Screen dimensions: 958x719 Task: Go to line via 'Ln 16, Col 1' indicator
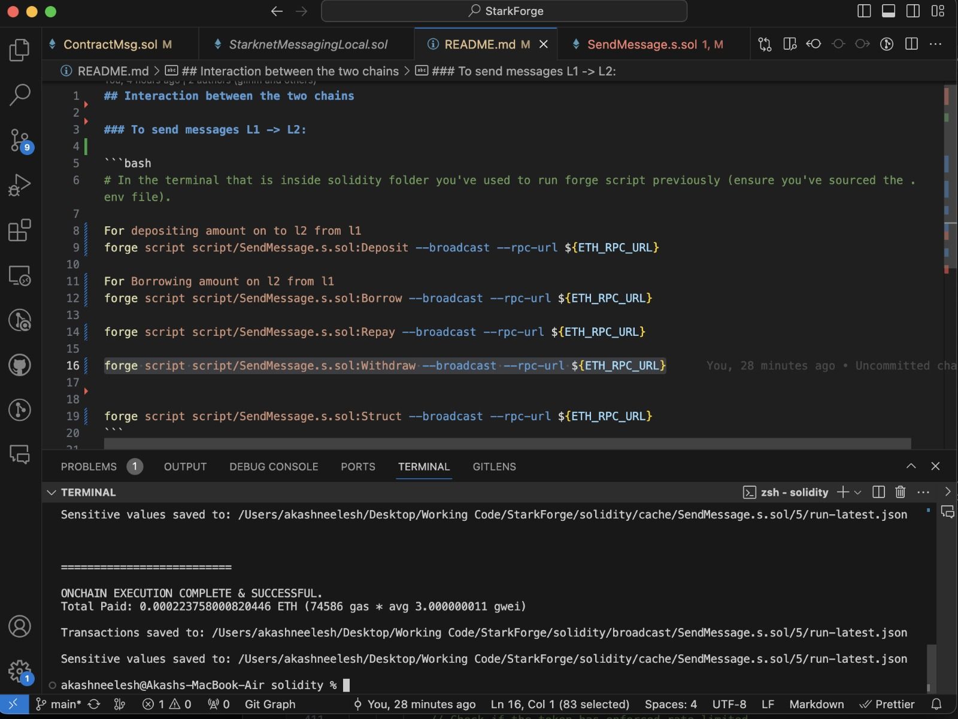[560, 704]
